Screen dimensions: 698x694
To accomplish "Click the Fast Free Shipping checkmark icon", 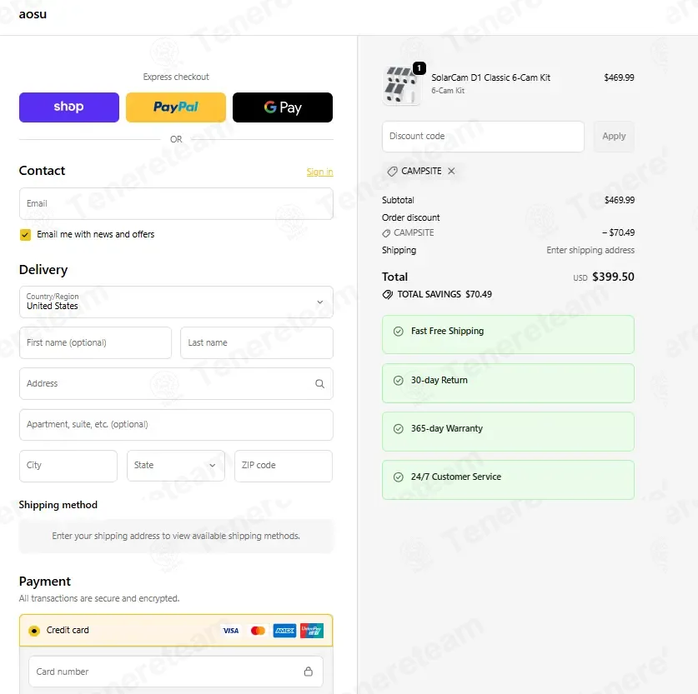I will coord(399,332).
